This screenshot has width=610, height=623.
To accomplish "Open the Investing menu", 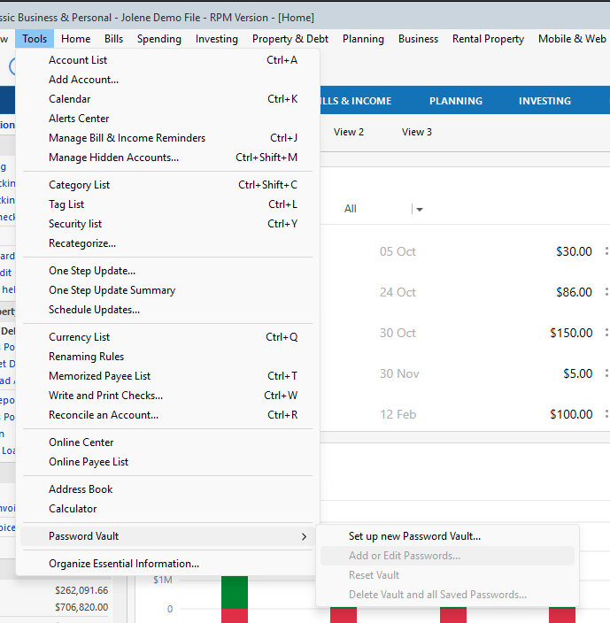I will pos(217,39).
